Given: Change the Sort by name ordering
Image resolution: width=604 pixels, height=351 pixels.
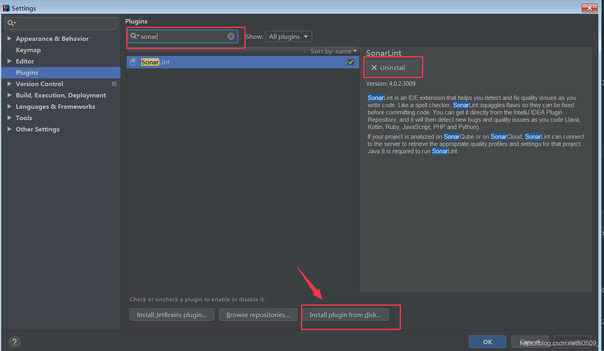Looking at the screenshot, I should (x=334, y=51).
